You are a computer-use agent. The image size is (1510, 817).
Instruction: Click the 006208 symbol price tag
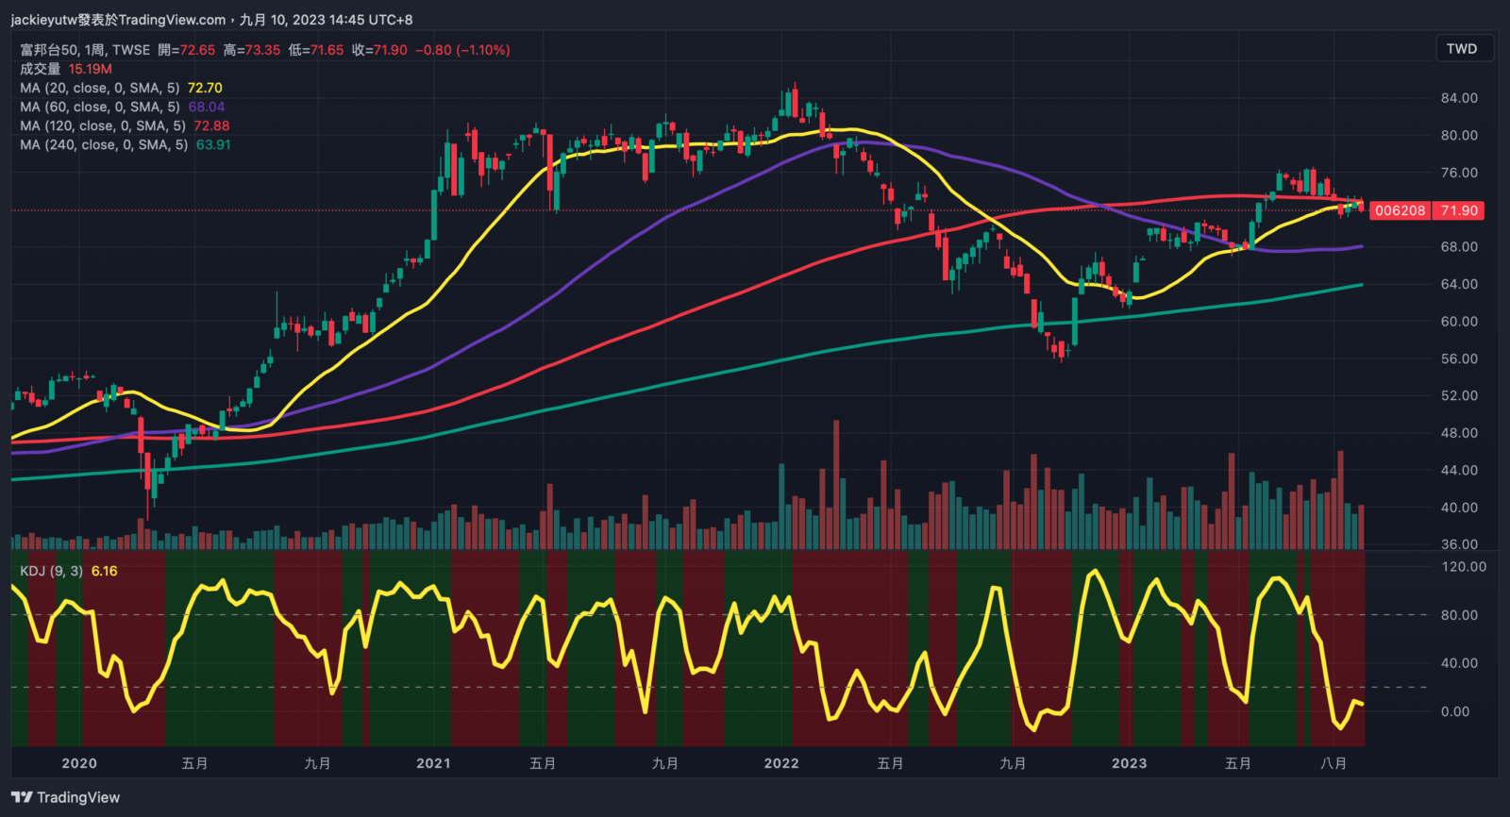1400,210
